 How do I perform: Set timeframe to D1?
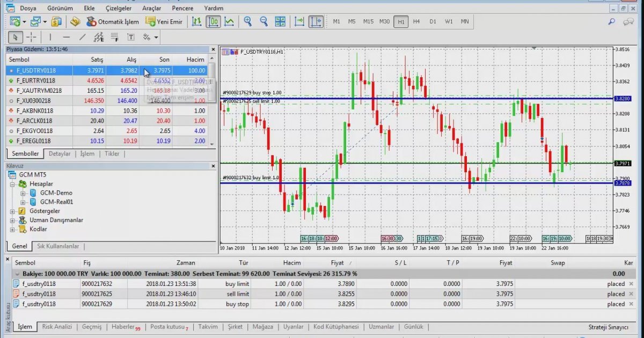pyautogui.click(x=433, y=21)
